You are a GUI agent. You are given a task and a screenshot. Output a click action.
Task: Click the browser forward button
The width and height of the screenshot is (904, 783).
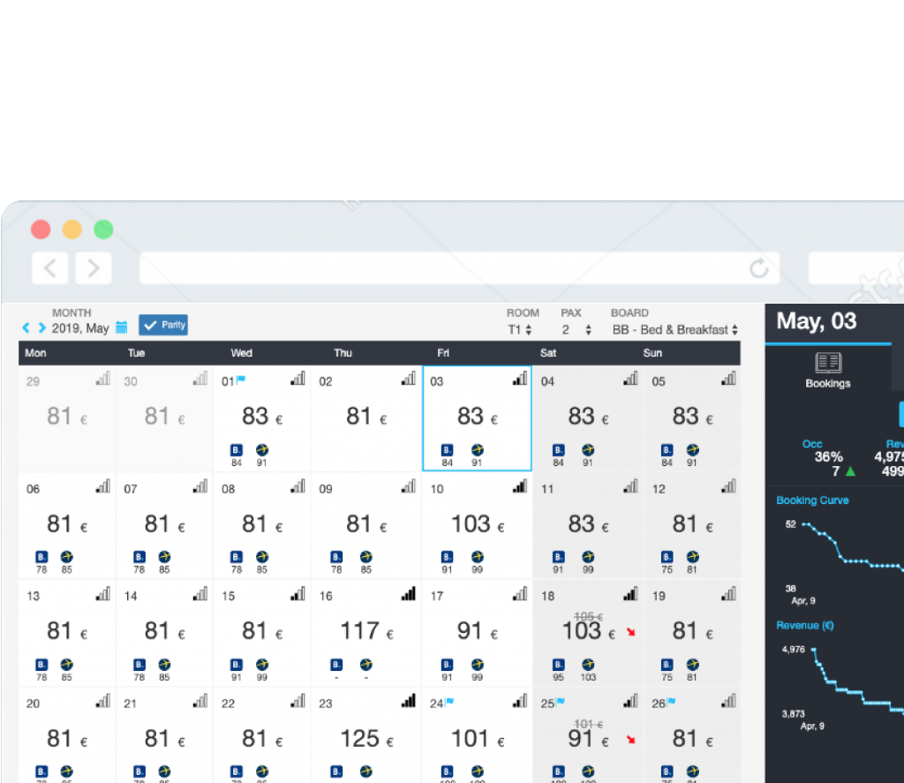[x=93, y=267]
